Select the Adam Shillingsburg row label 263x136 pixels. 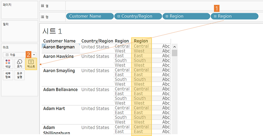(56, 130)
